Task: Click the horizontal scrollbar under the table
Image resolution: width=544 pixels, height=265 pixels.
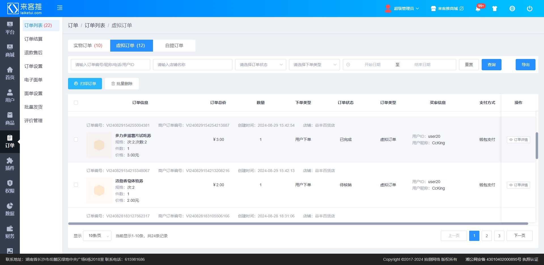Action: click(x=297, y=224)
